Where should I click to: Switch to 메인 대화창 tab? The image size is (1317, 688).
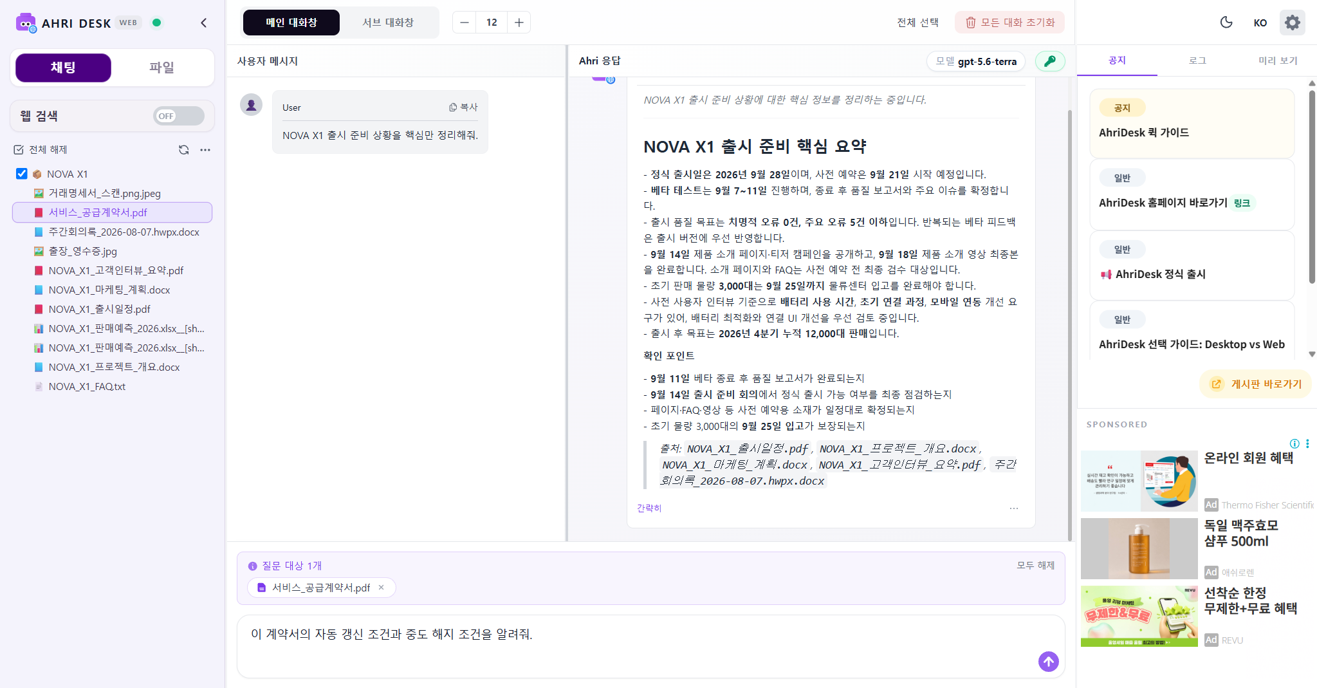point(291,23)
